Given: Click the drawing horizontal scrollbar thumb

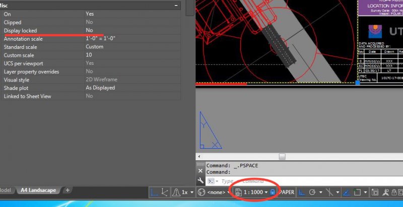Looking at the screenshot, I should click(282, 156).
